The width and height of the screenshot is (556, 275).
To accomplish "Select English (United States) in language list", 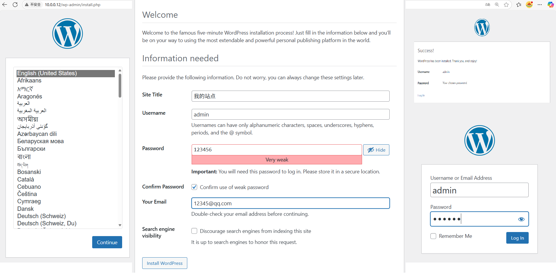I will pos(66,73).
